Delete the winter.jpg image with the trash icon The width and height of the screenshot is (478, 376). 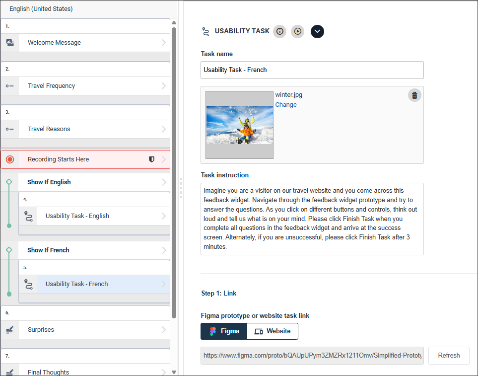pos(414,95)
